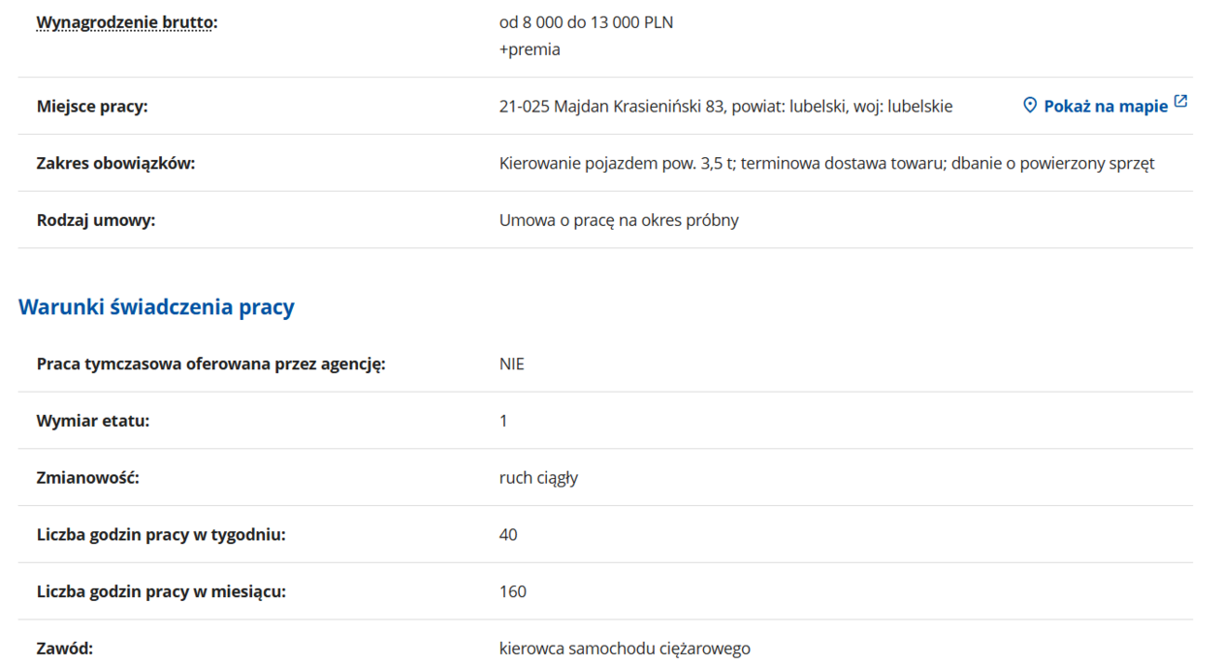Click the "Umowa o pracę na okres próbny" value
Screen dimensions: 1222x666
point(619,220)
